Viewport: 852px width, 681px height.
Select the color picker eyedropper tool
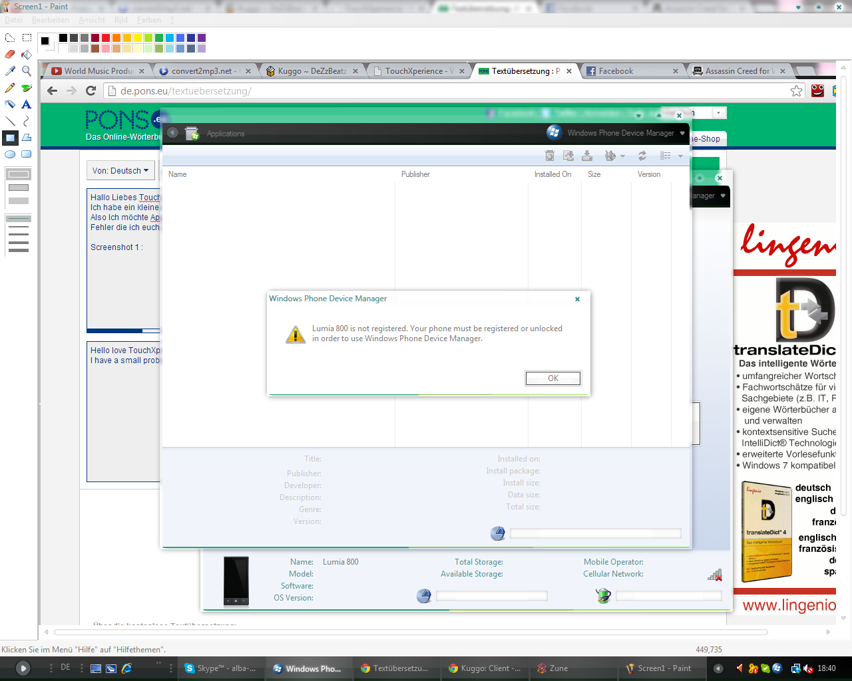(10, 71)
